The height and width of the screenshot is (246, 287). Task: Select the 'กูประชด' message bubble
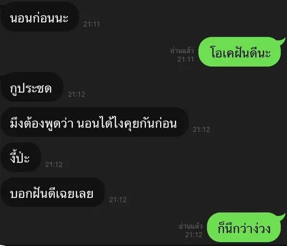tap(32, 87)
